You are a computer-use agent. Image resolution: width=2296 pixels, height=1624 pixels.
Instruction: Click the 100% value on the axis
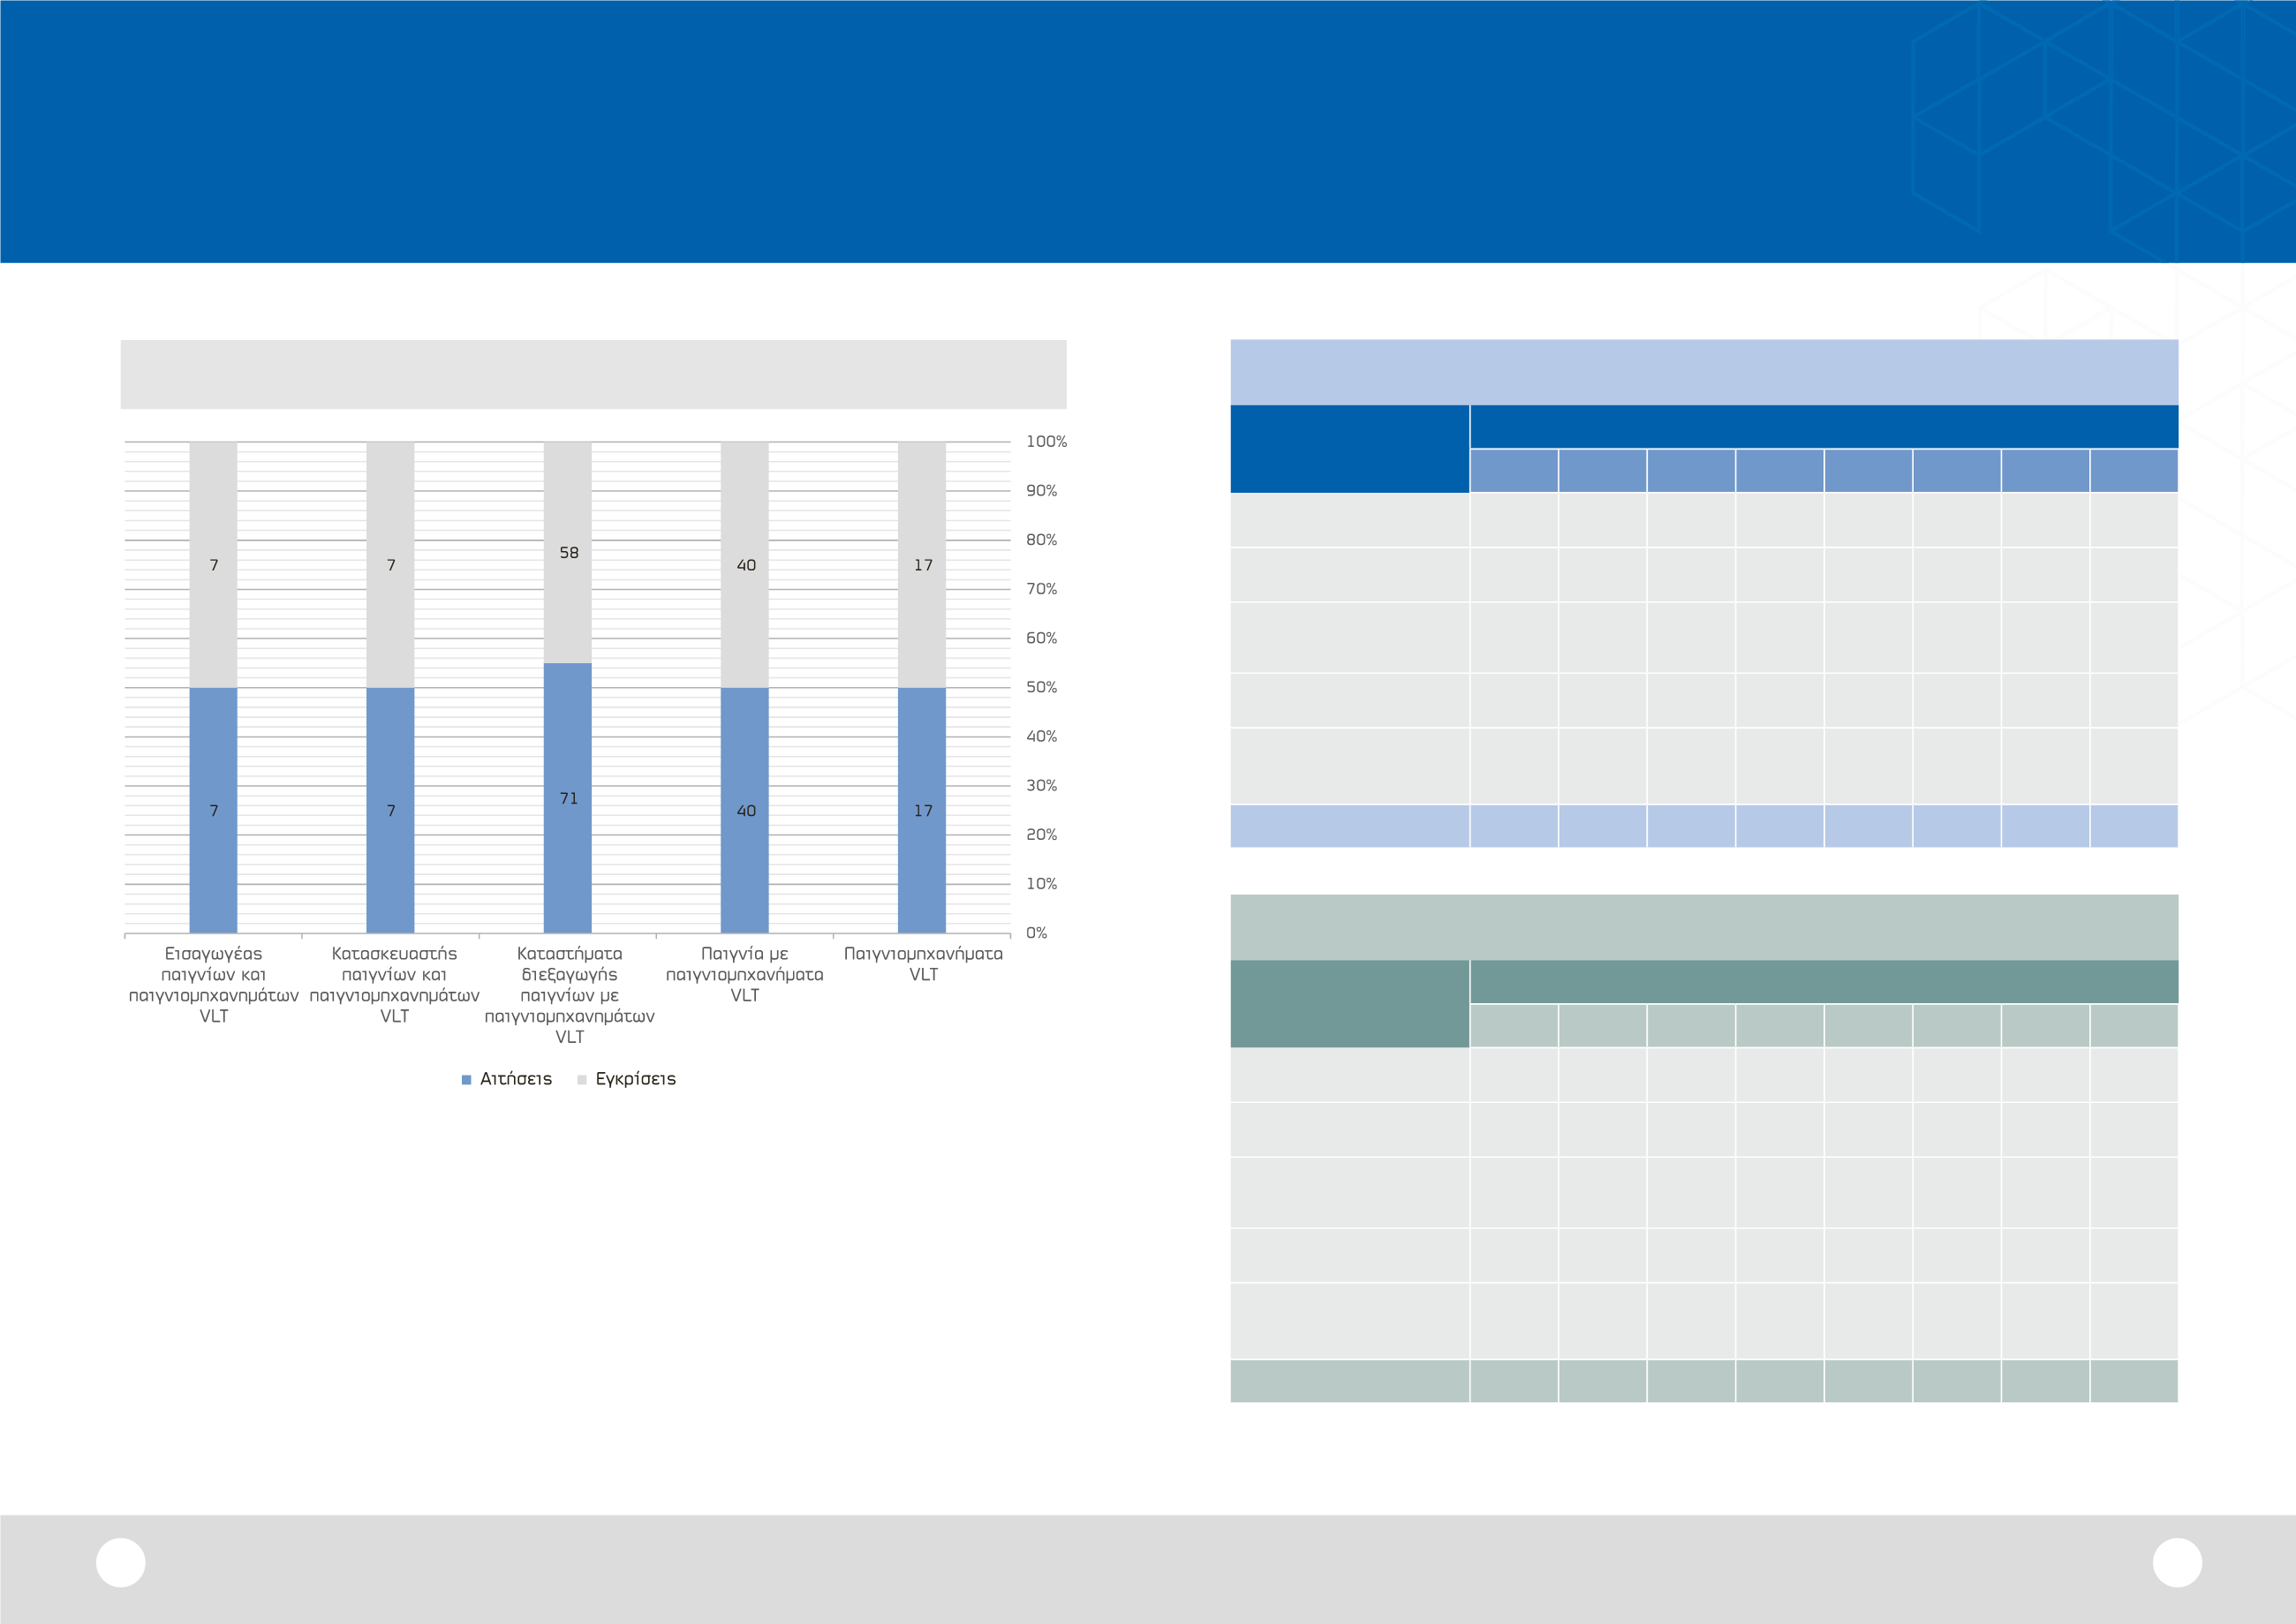pyautogui.click(x=1047, y=442)
